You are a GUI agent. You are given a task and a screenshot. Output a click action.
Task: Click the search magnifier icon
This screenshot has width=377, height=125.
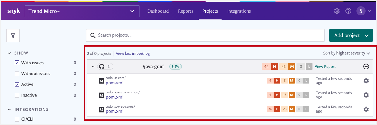(93, 35)
